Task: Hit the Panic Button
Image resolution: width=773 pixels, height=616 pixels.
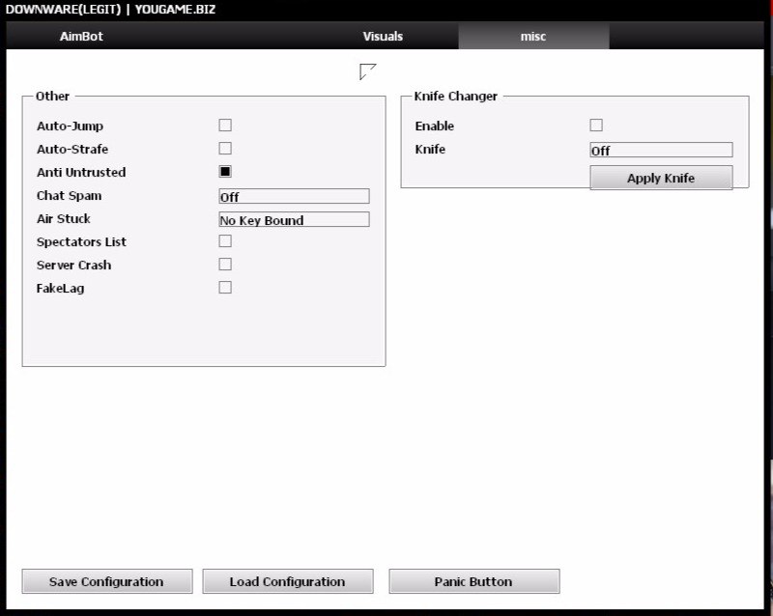Action: point(473,581)
